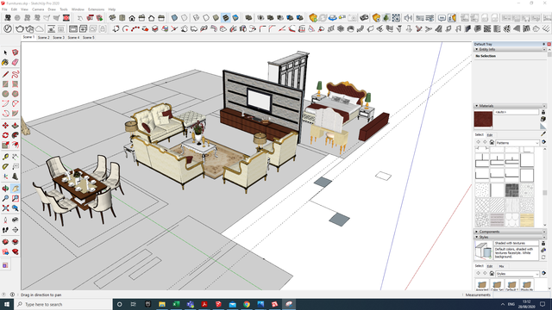Open Chrome from the taskbar

coord(247,304)
